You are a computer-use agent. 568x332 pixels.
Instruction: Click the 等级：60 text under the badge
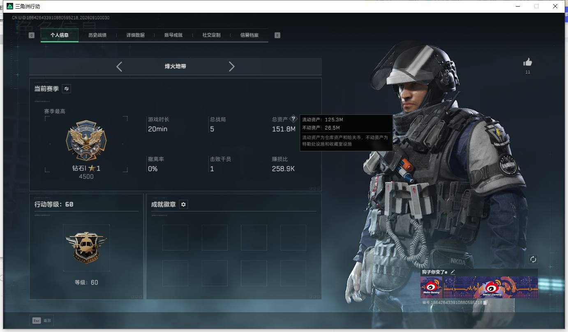click(x=86, y=283)
